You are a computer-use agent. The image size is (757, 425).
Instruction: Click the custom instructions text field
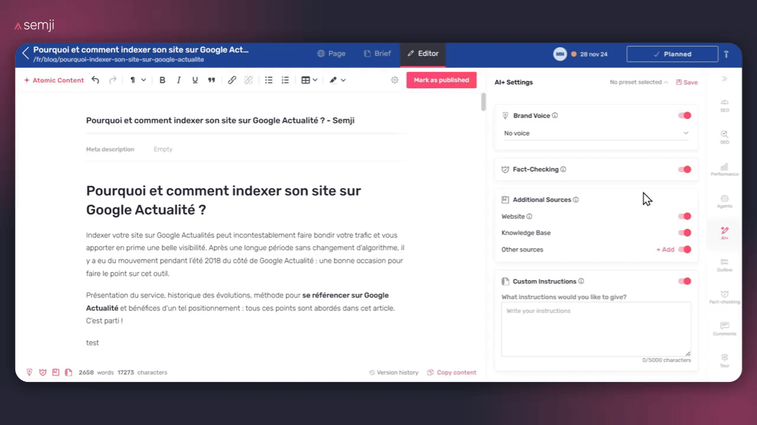click(x=596, y=329)
